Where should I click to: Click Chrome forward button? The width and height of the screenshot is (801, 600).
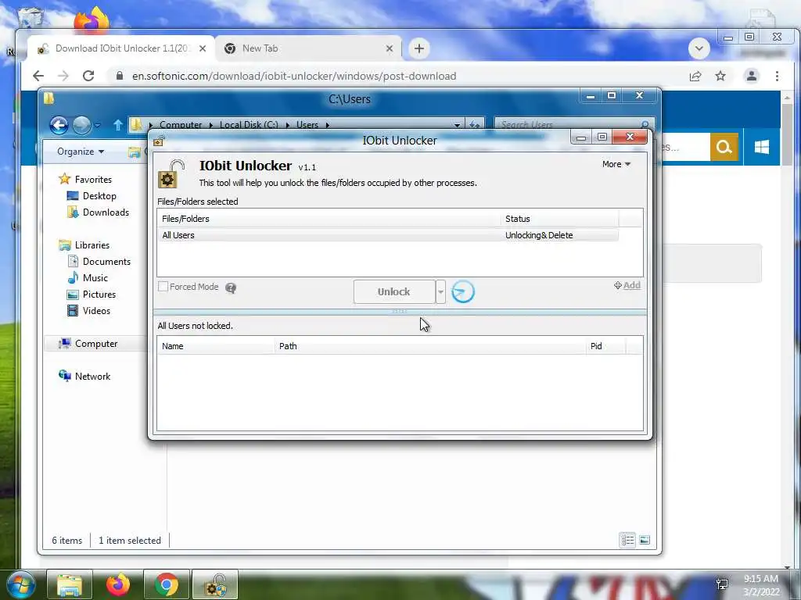(63, 76)
